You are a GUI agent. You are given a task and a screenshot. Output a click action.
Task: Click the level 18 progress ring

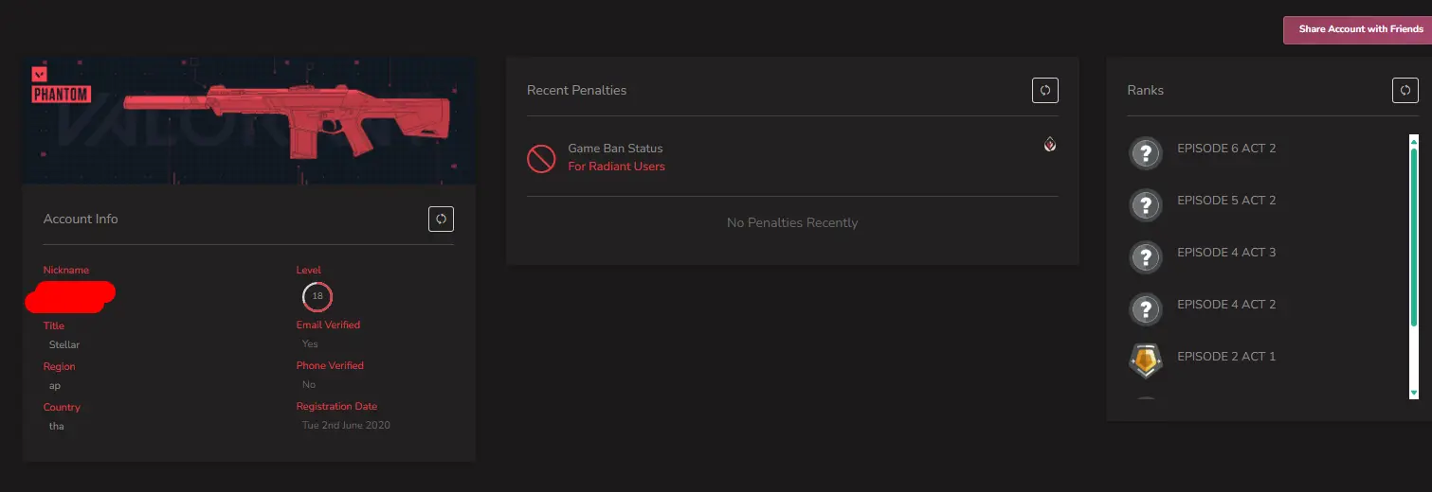(317, 296)
